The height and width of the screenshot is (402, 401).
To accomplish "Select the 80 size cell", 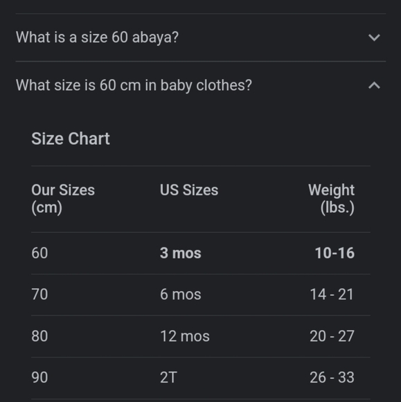I will 39,336.
